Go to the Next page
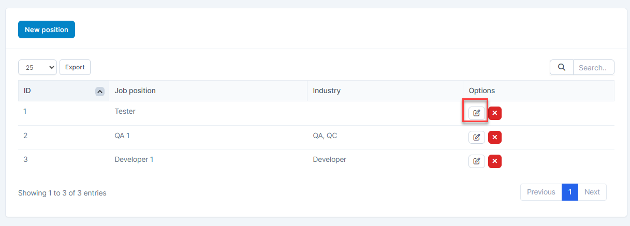The height and width of the screenshot is (226, 630). [592, 192]
